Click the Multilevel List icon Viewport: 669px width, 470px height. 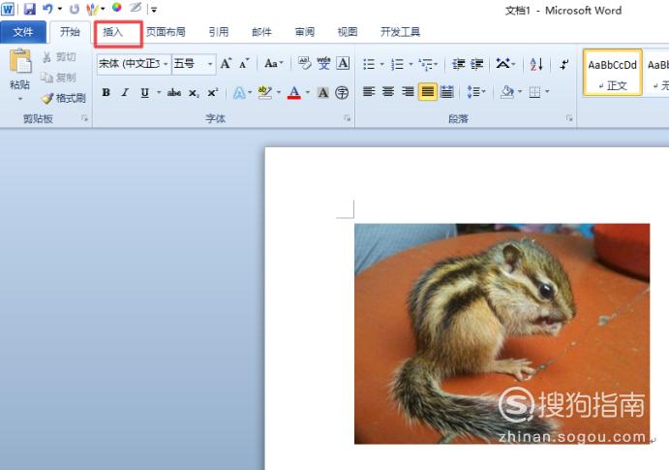428,65
